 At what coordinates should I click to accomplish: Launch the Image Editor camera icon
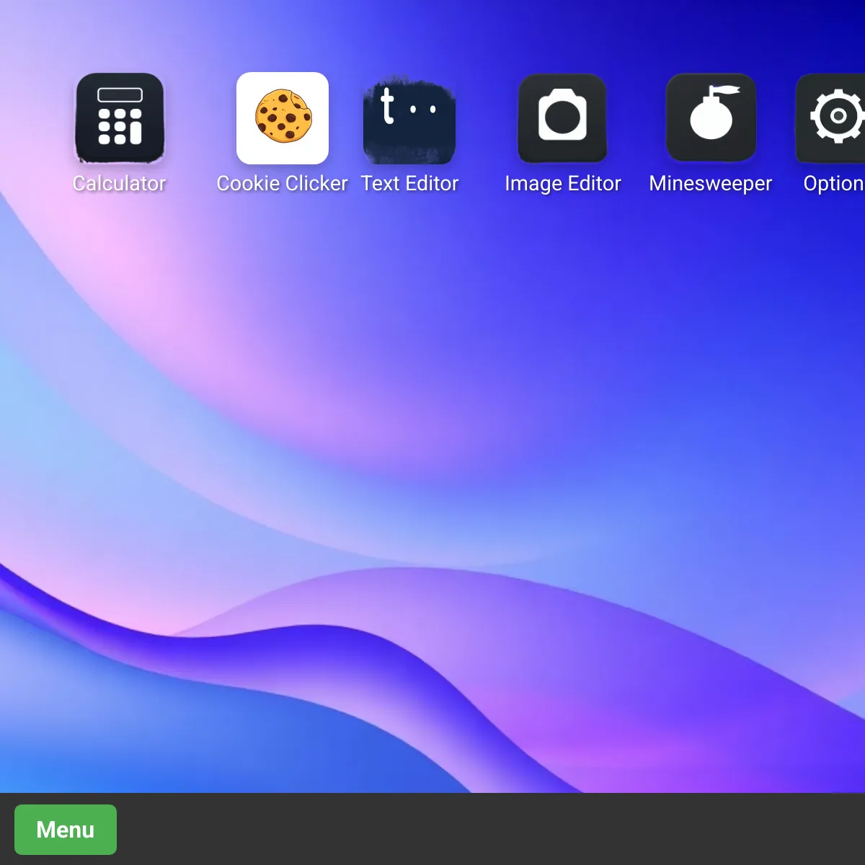(562, 118)
